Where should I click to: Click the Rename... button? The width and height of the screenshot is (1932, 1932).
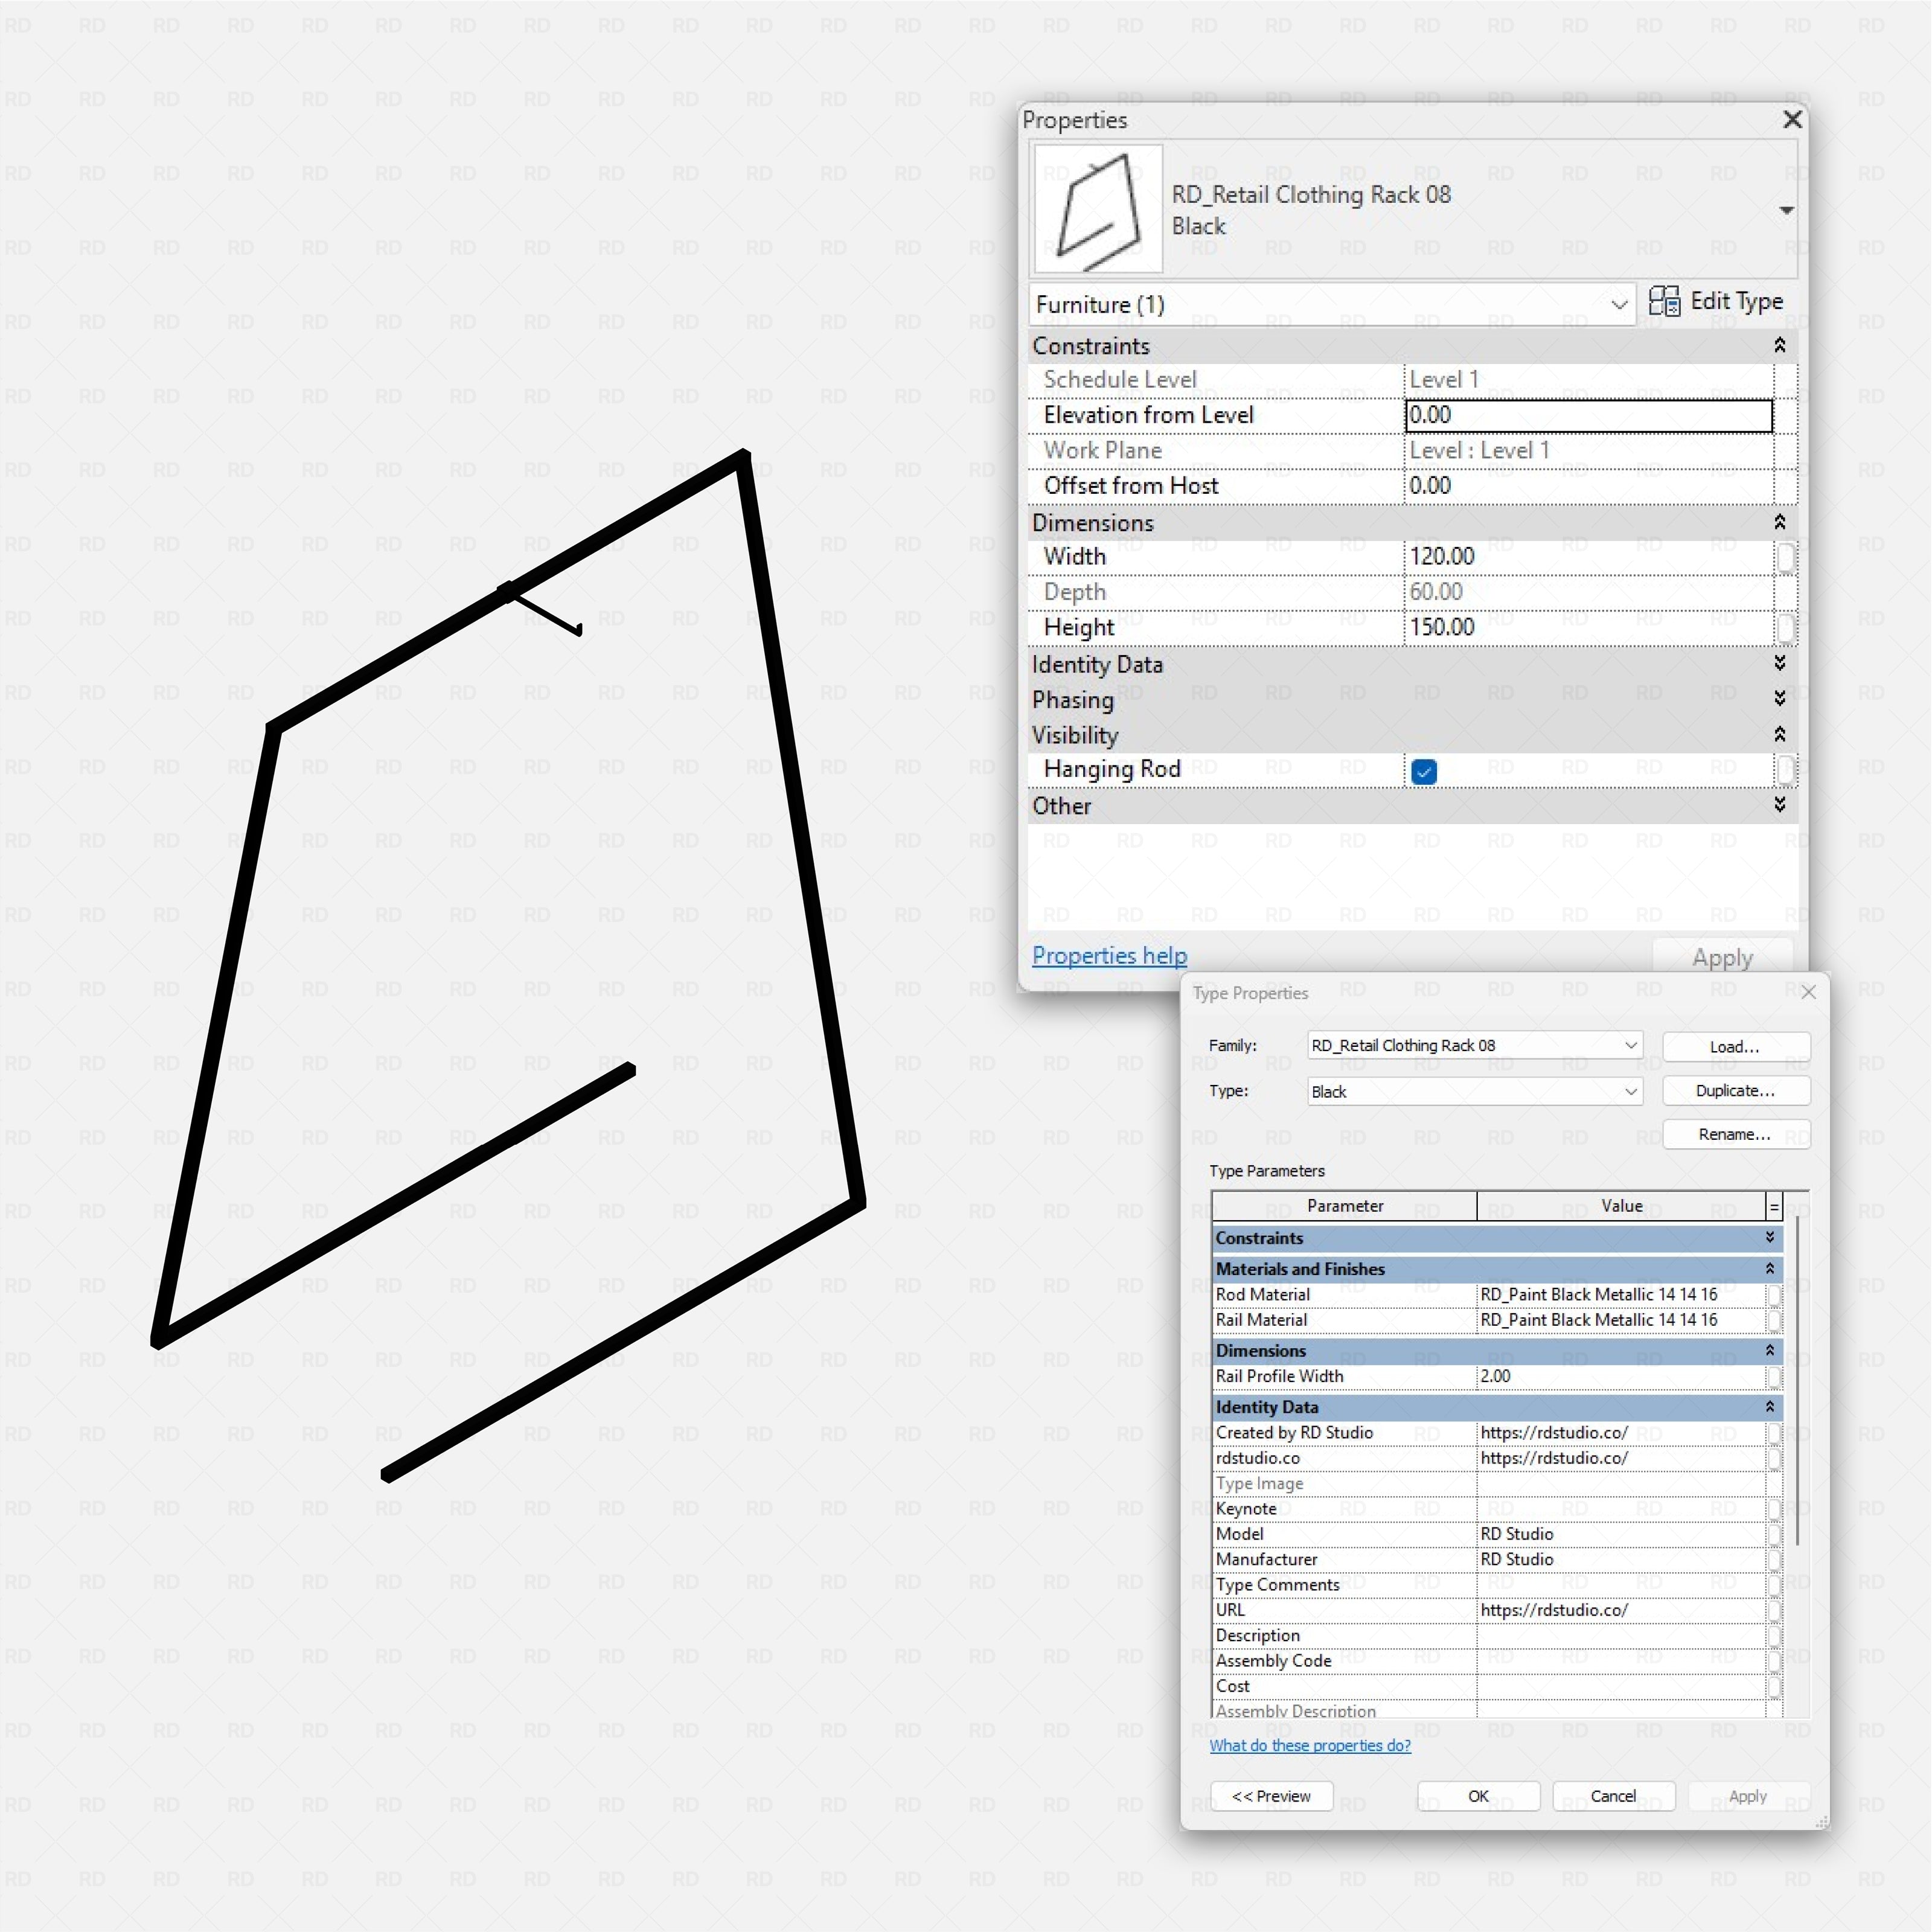(x=1736, y=1134)
